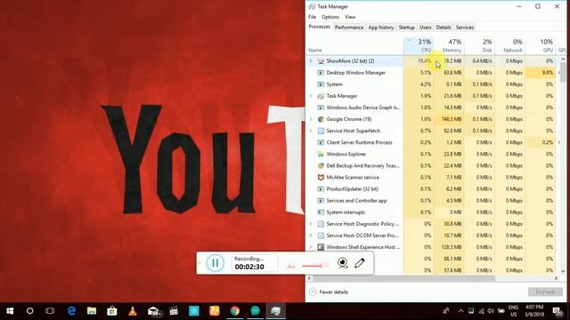
Task: Open Cortana search circle in taskbar
Action: coord(29,311)
